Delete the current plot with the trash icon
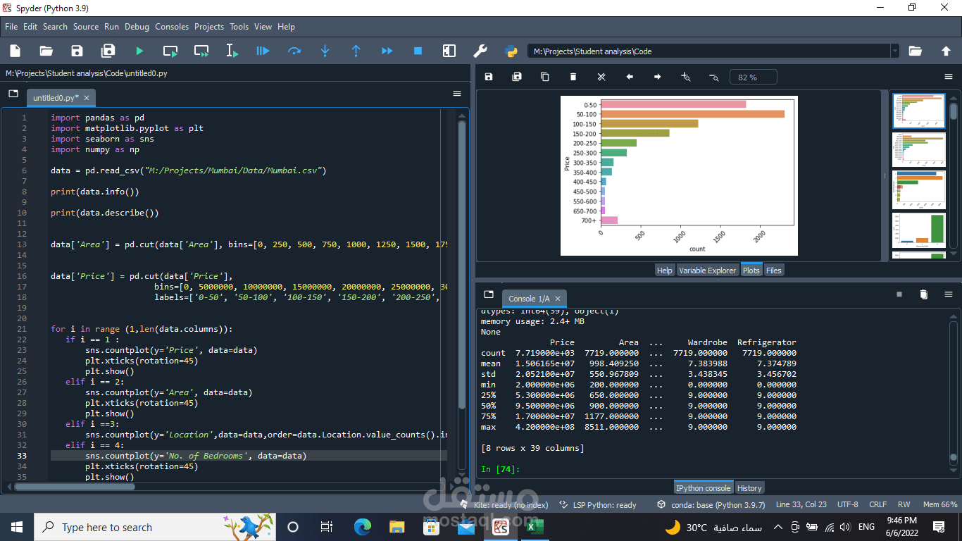Image resolution: width=962 pixels, height=541 pixels. pos(573,77)
